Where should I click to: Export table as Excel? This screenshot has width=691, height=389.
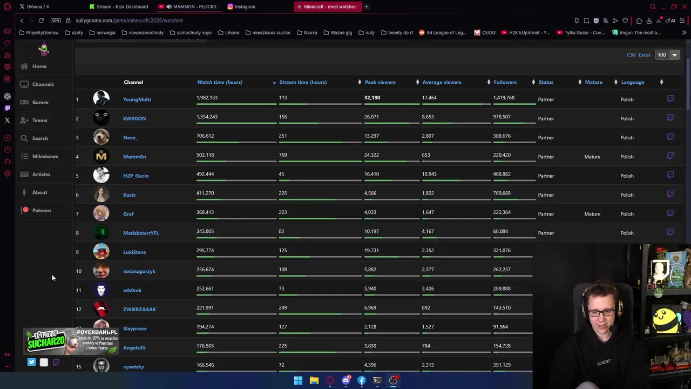click(644, 55)
